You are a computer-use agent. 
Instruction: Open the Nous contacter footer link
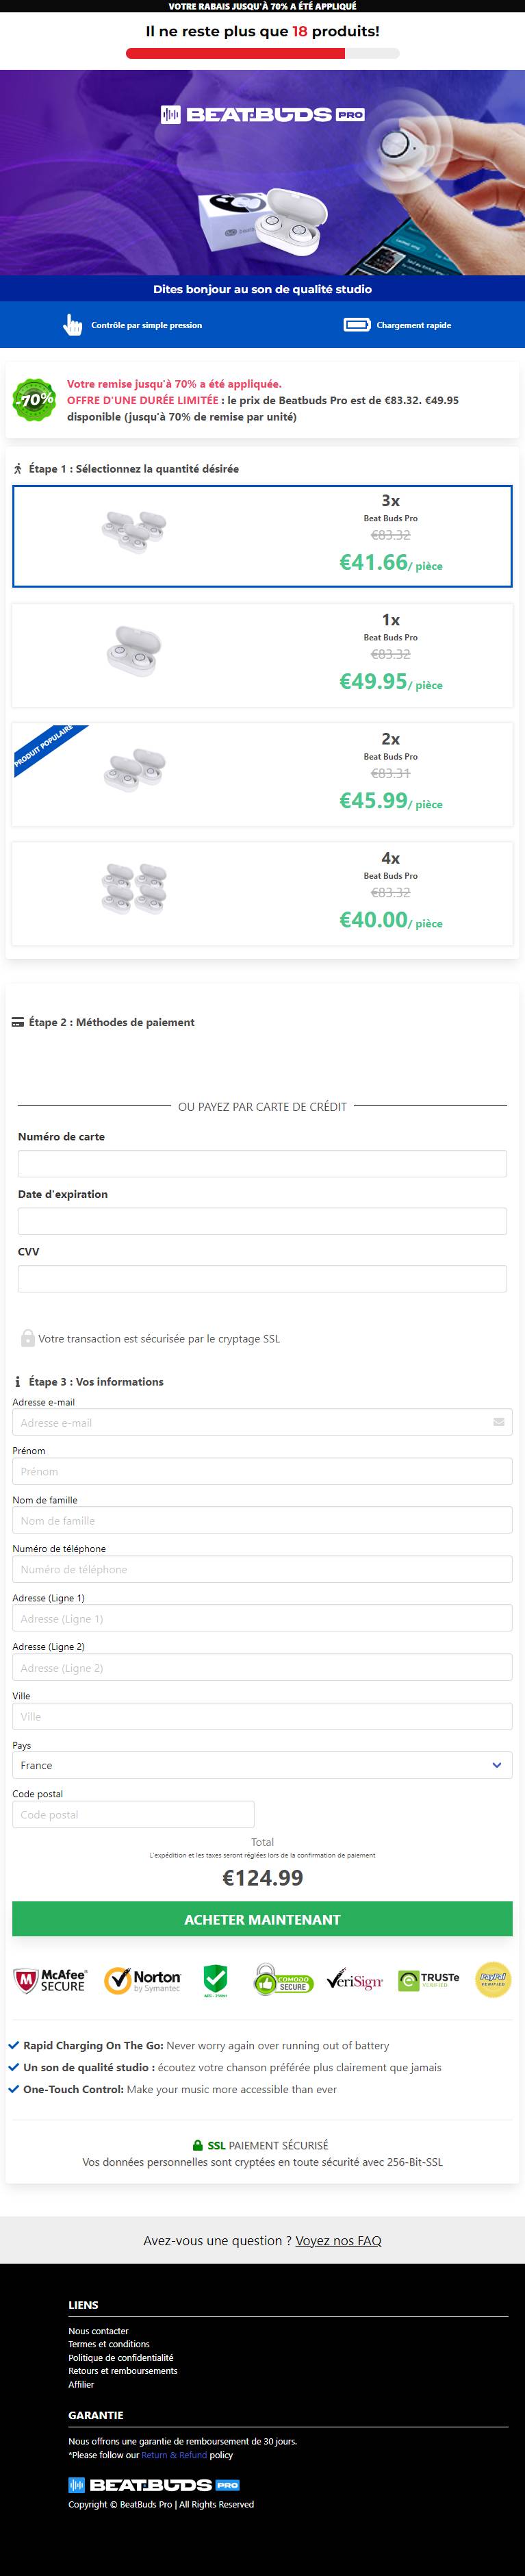[x=98, y=2331]
